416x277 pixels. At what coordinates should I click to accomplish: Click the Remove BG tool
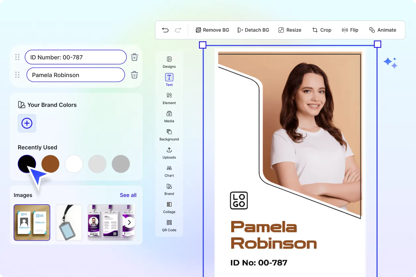coord(212,30)
